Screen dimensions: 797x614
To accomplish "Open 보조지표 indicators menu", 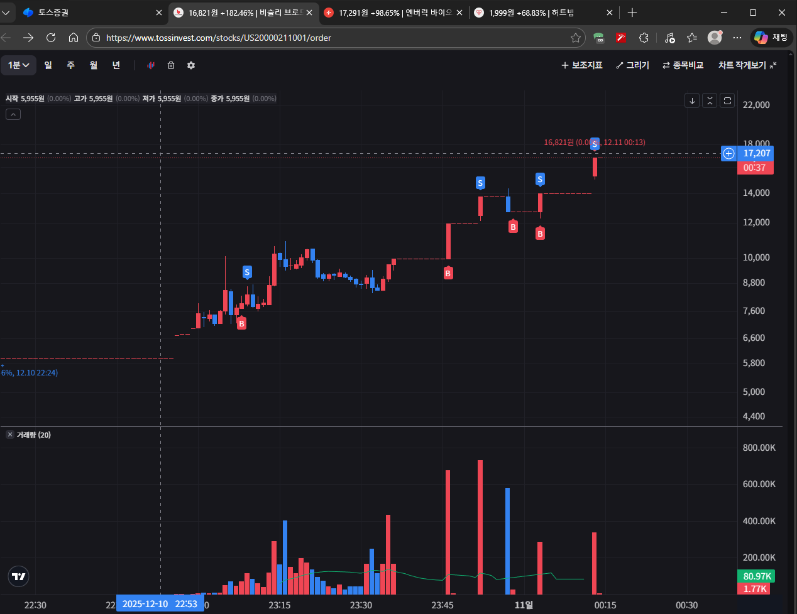I will coord(581,65).
